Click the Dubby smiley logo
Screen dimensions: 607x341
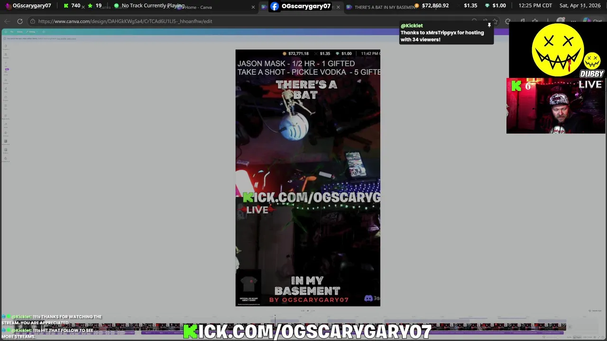point(558,50)
